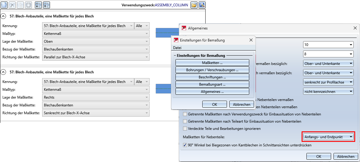This screenshot has height=162, width=360.
Task: Click OK in Einstellungen für Bemaßung dialog
Action: [x=214, y=104]
